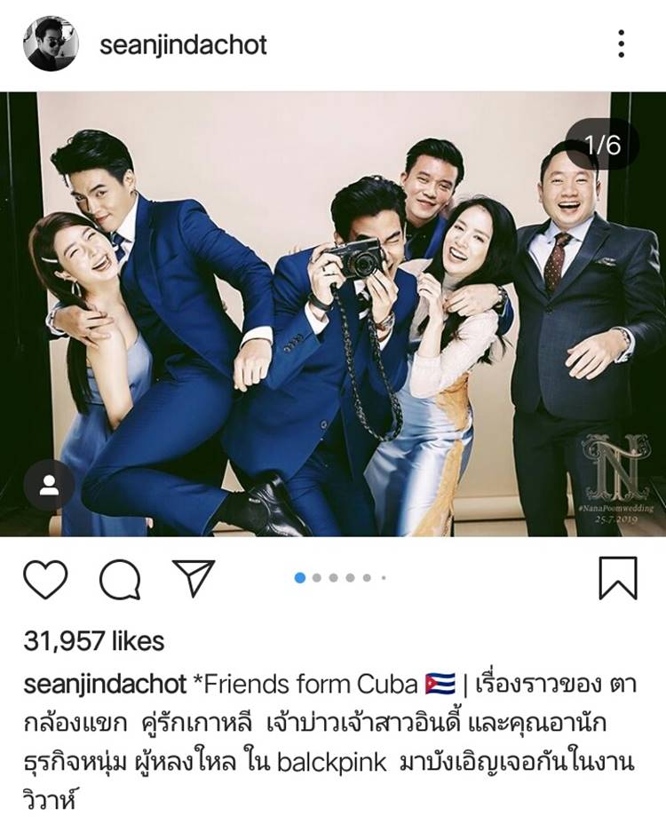Open comments via the speech bubble icon
This screenshot has width=666, height=824.
[x=121, y=579]
